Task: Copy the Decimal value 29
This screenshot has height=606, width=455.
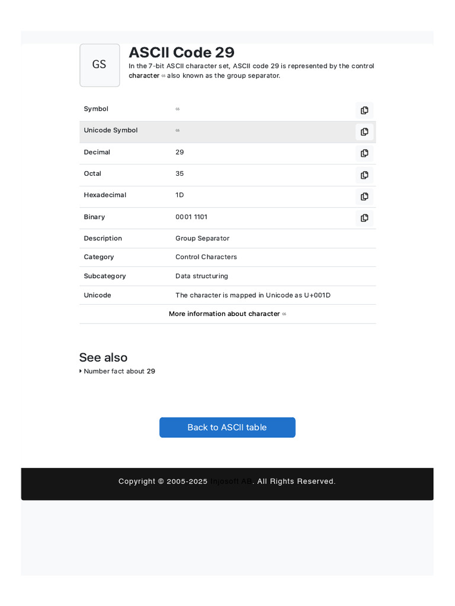Action: click(364, 153)
